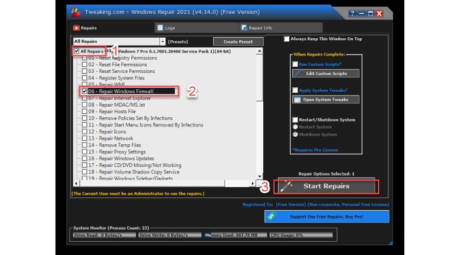
Task: Click the magic wand icon on Start Repairs
Action: [286, 187]
